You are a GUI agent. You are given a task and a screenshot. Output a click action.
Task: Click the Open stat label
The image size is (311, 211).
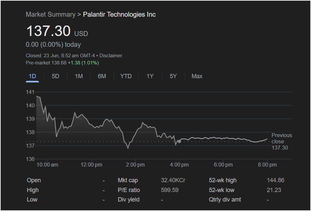pyautogui.click(x=34, y=180)
